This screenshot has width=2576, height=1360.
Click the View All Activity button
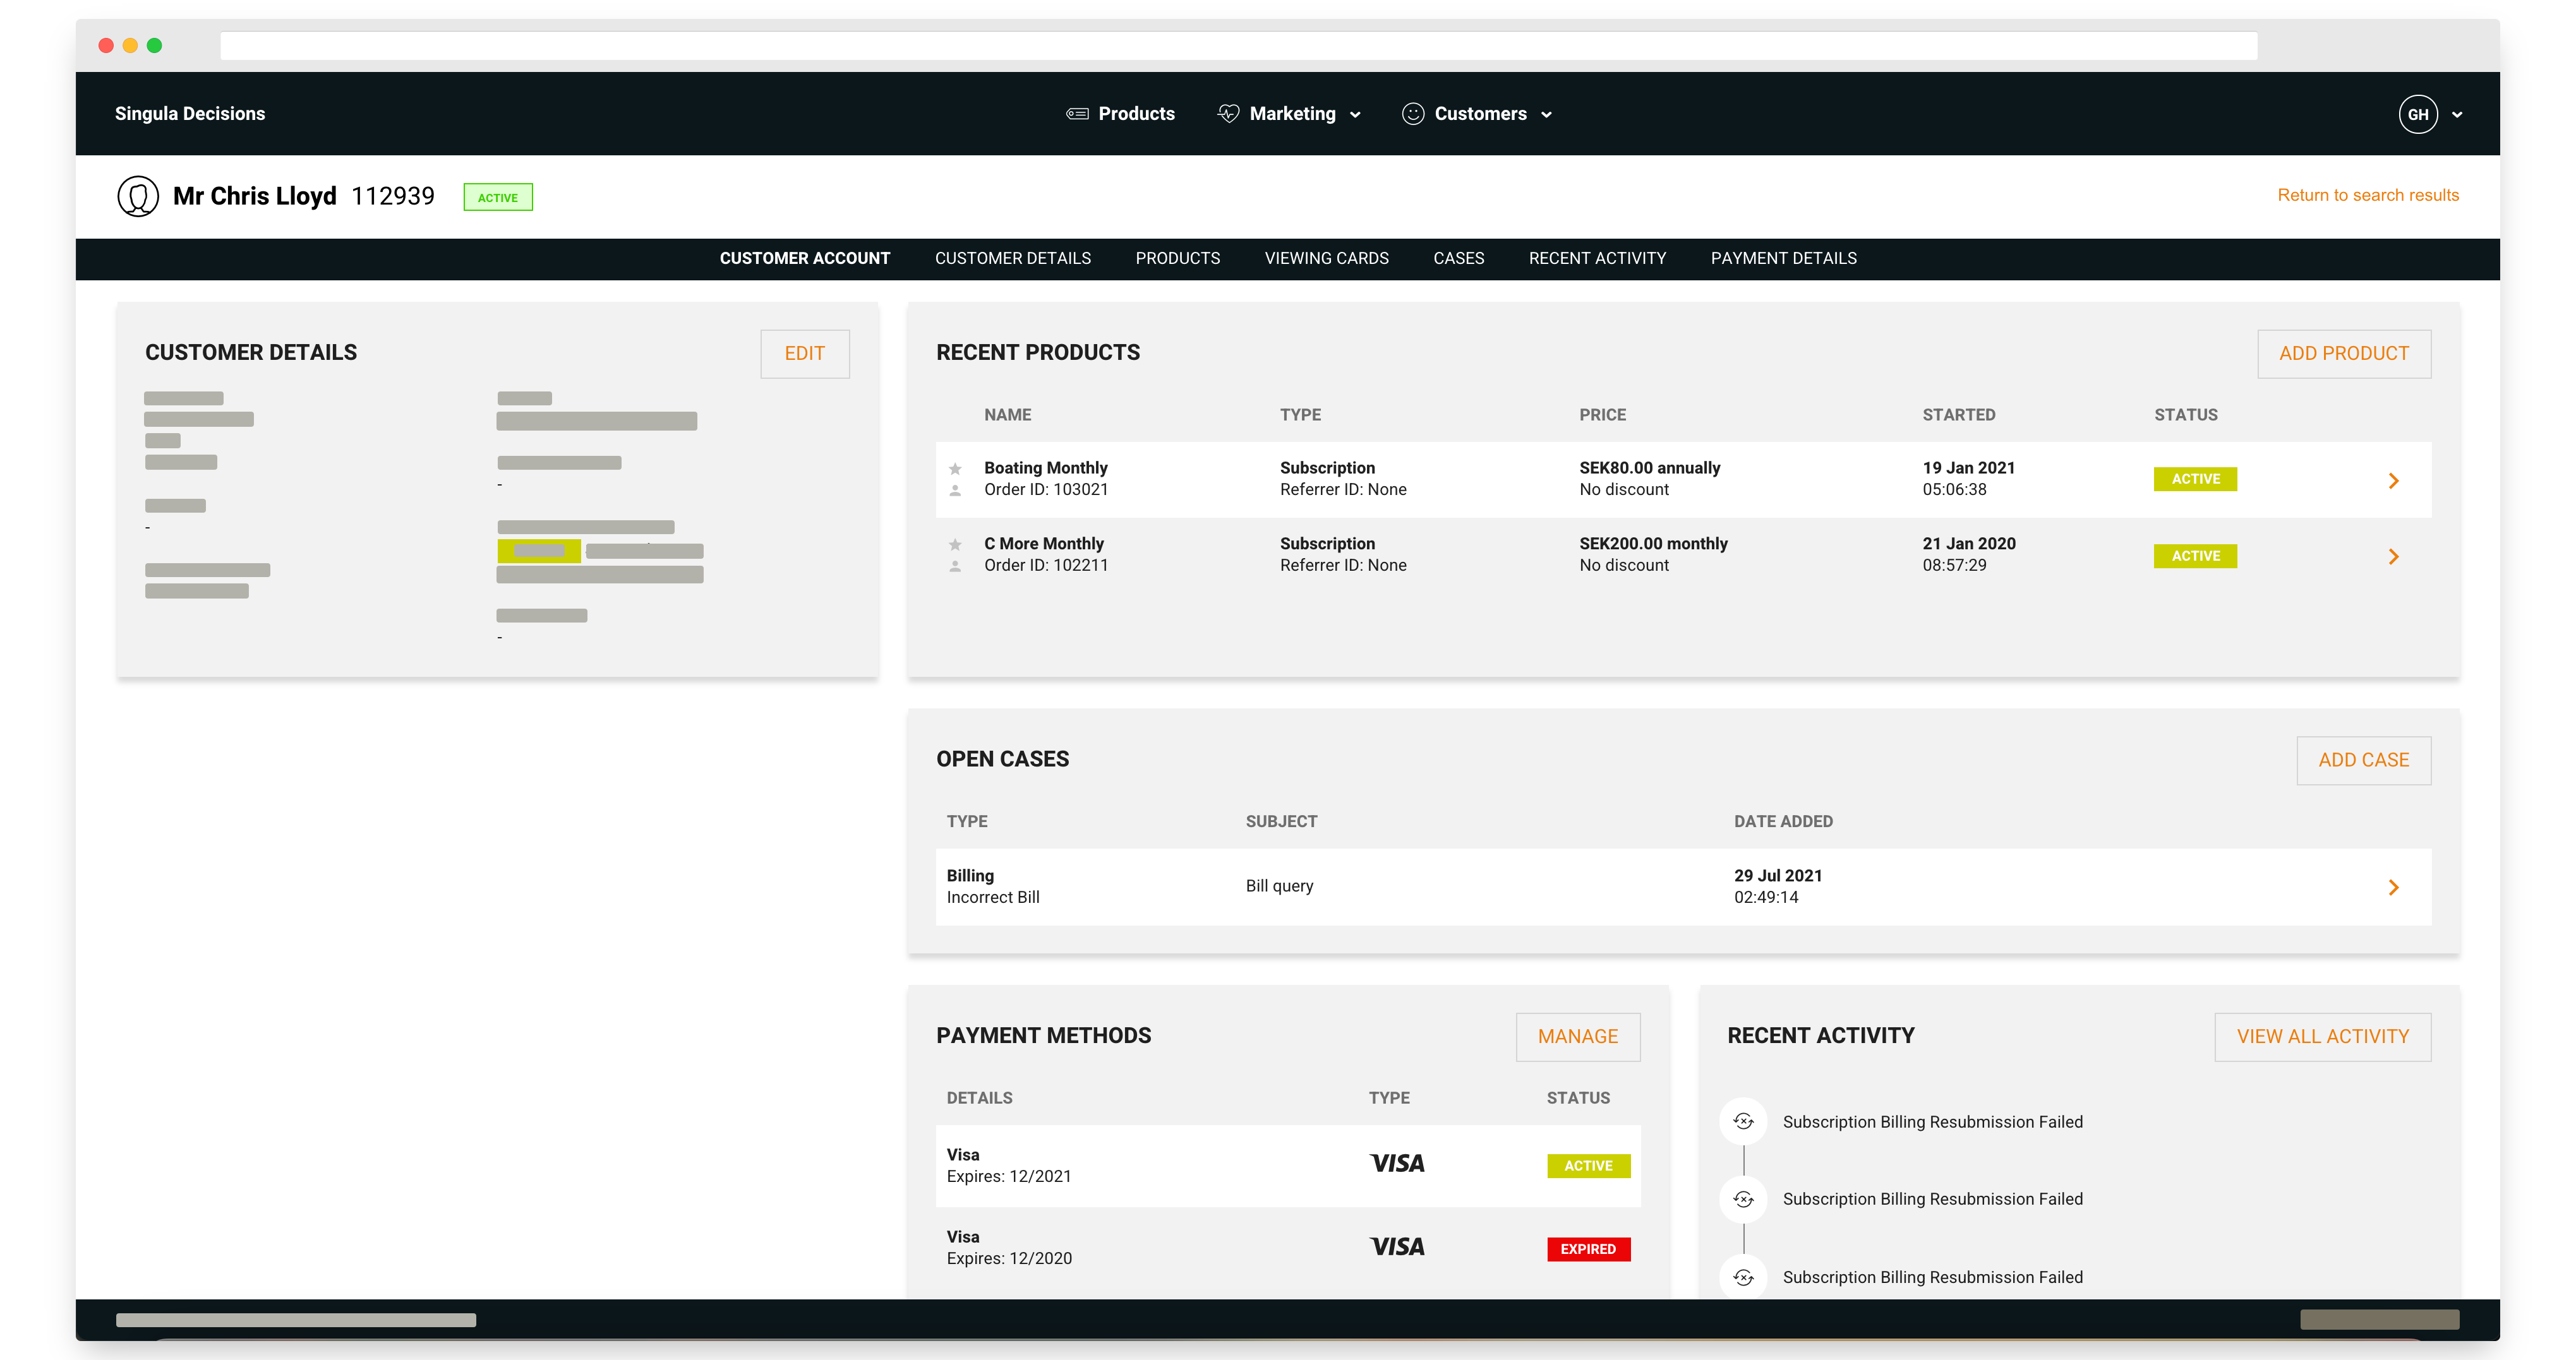[2322, 1037]
